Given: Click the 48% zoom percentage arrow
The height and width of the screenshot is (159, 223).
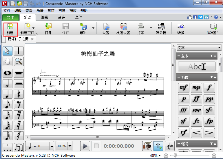Looking at the screenshot, I should pyautogui.click(x=160, y=156).
